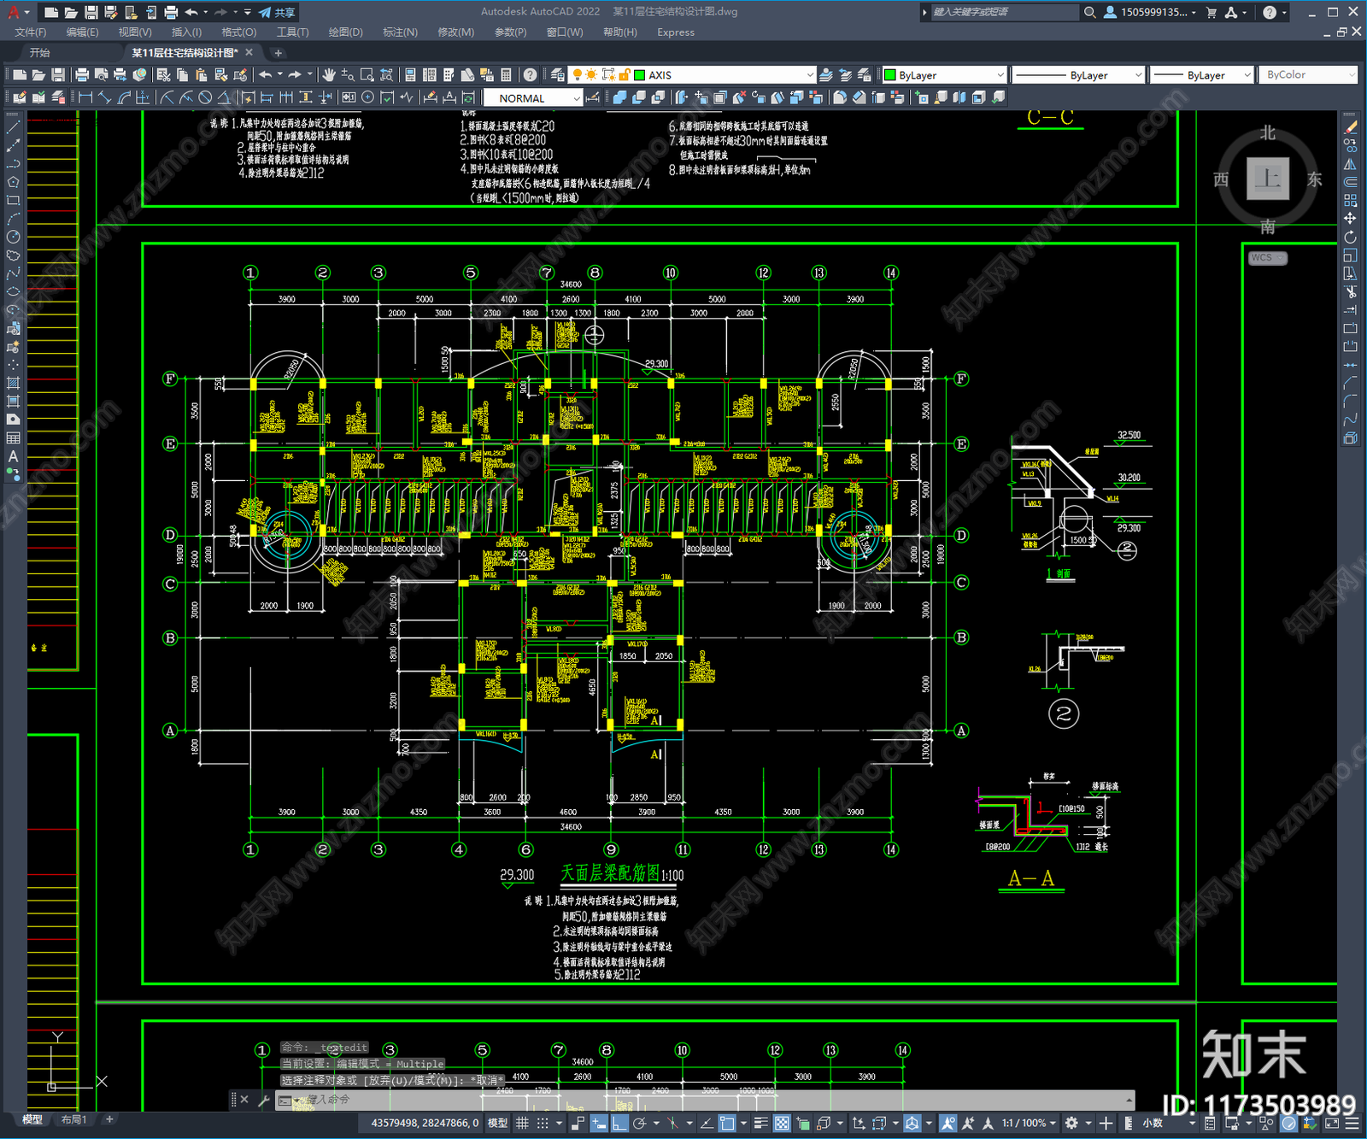Open the Layer Properties manager icon
Screen dimensions: 1367x1139
point(558,75)
